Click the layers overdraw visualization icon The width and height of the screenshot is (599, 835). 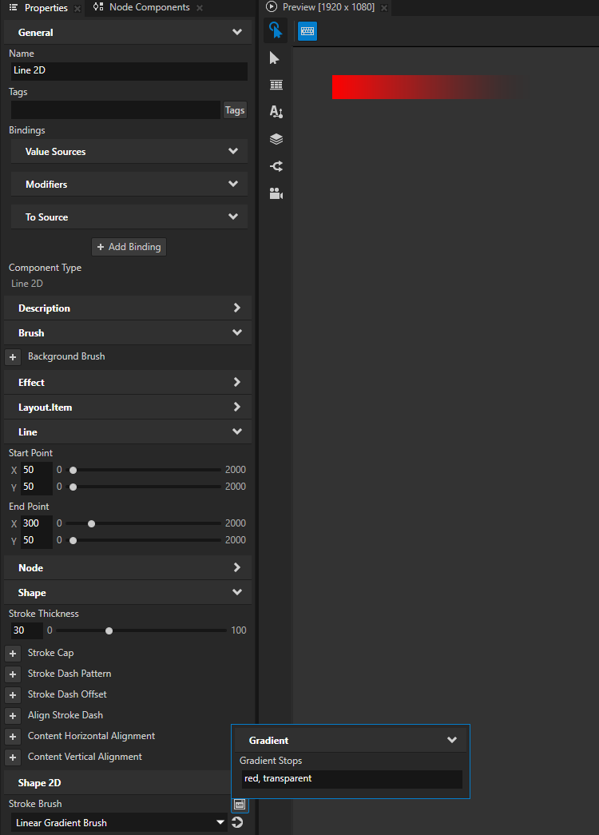pyautogui.click(x=276, y=139)
